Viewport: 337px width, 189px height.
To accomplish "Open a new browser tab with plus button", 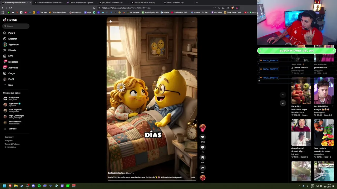I will [x=197, y=3].
